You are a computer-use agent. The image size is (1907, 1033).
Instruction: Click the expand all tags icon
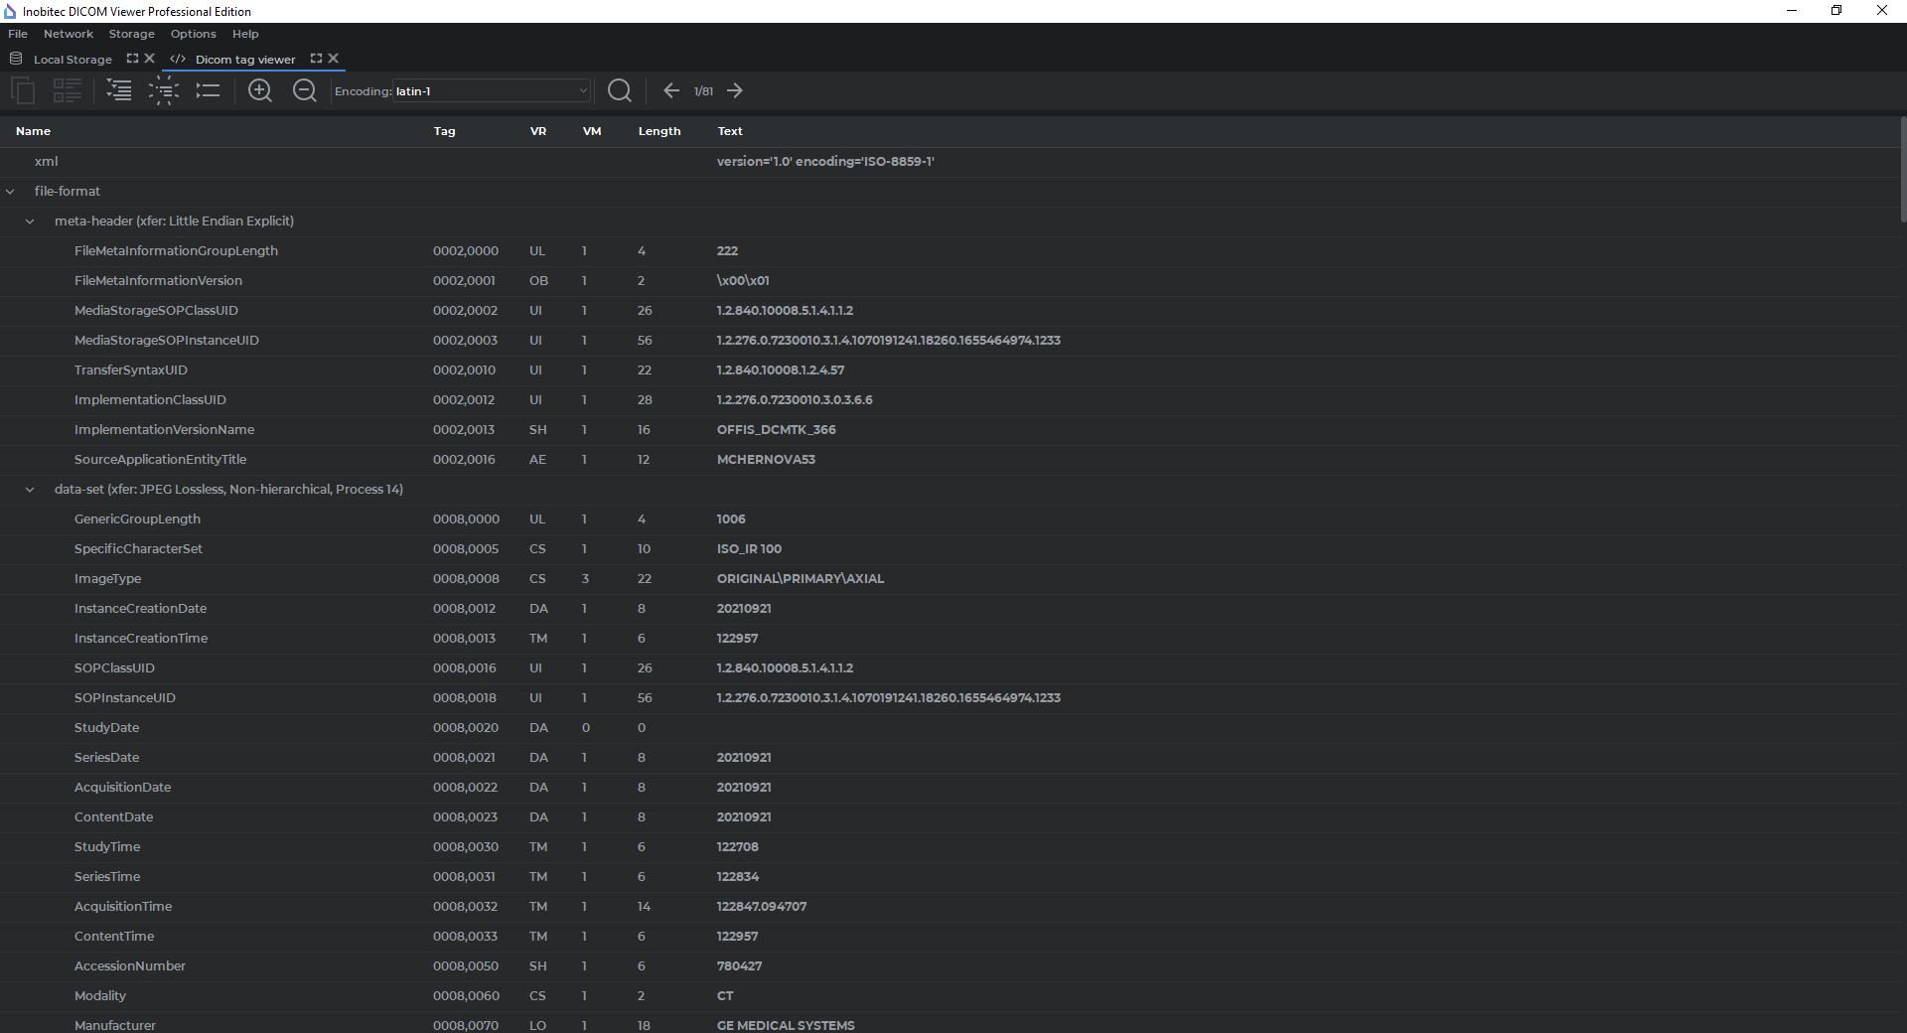point(119,90)
